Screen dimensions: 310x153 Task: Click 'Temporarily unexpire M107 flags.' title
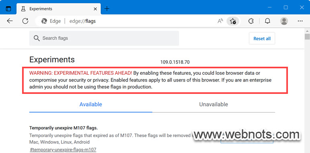click(x=63, y=128)
